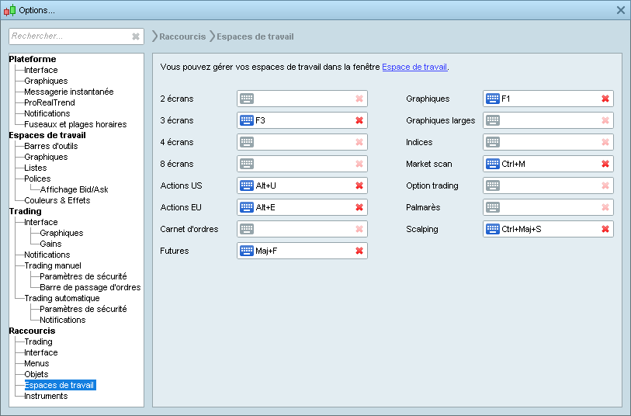Click the keyboard icon for 3 écrans shortcut
631x416 pixels.
pos(247,120)
